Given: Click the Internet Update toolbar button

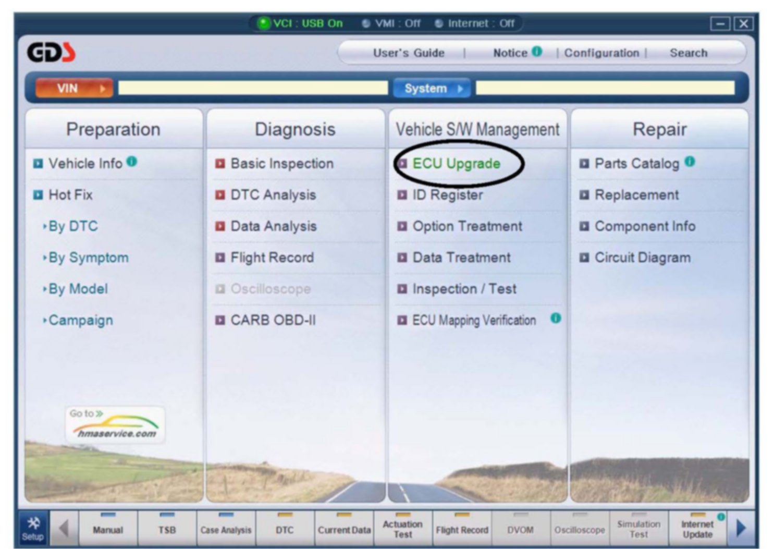Looking at the screenshot, I should [697, 529].
